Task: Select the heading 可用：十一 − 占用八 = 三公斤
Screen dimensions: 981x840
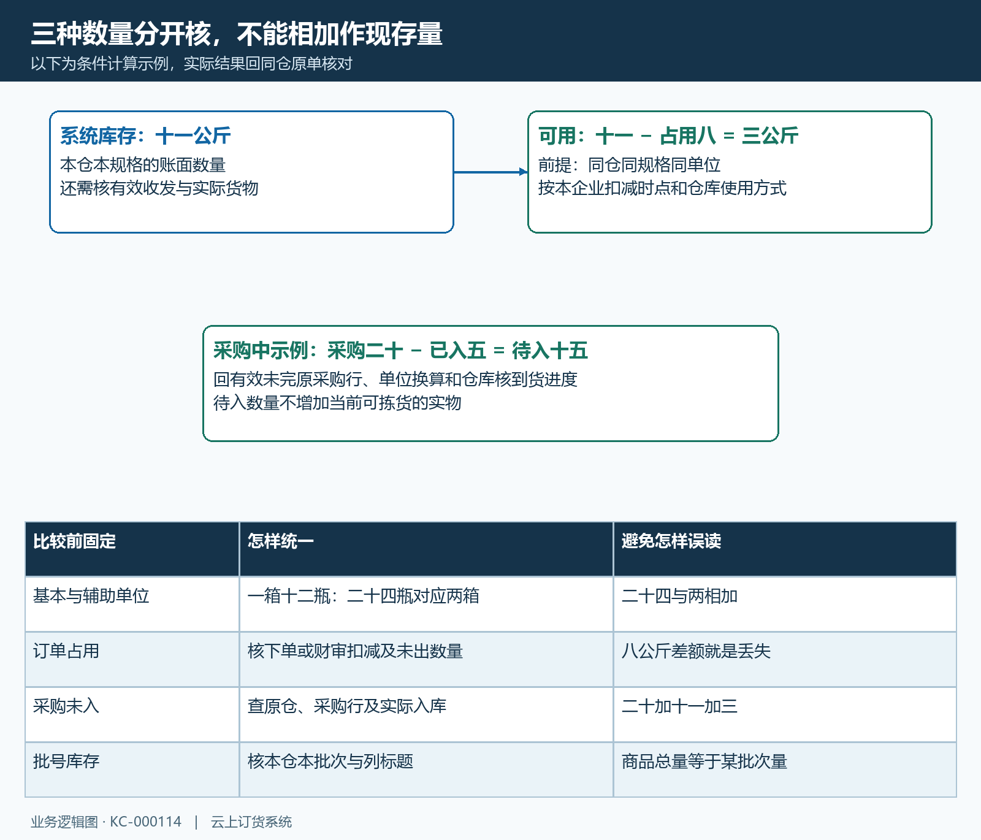Action: 668,136
